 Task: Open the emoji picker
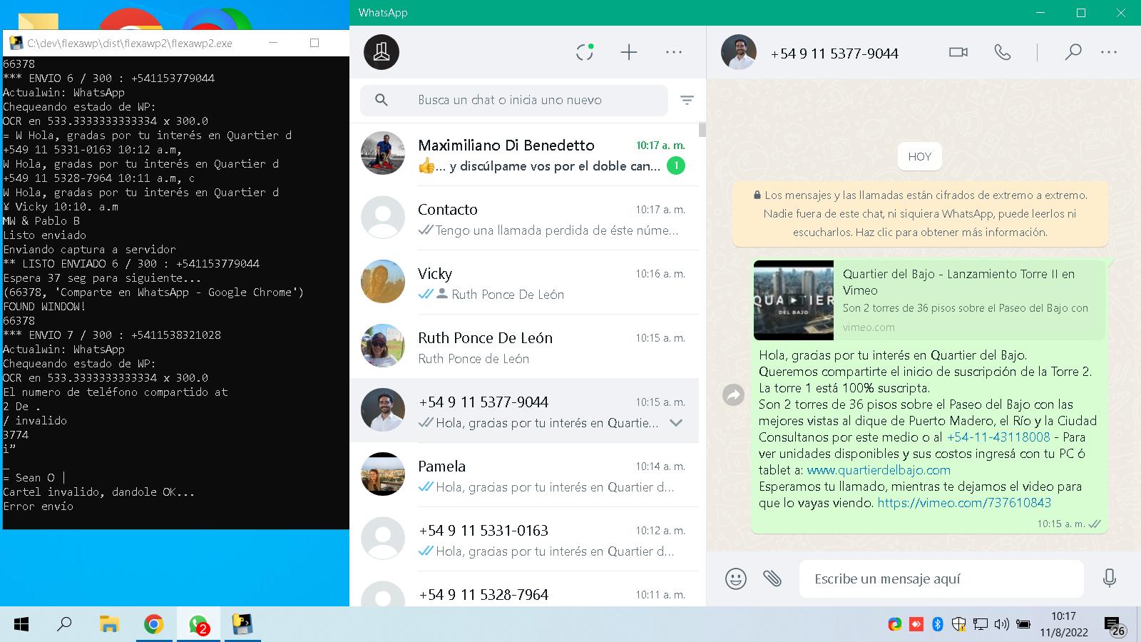click(736, 579)
